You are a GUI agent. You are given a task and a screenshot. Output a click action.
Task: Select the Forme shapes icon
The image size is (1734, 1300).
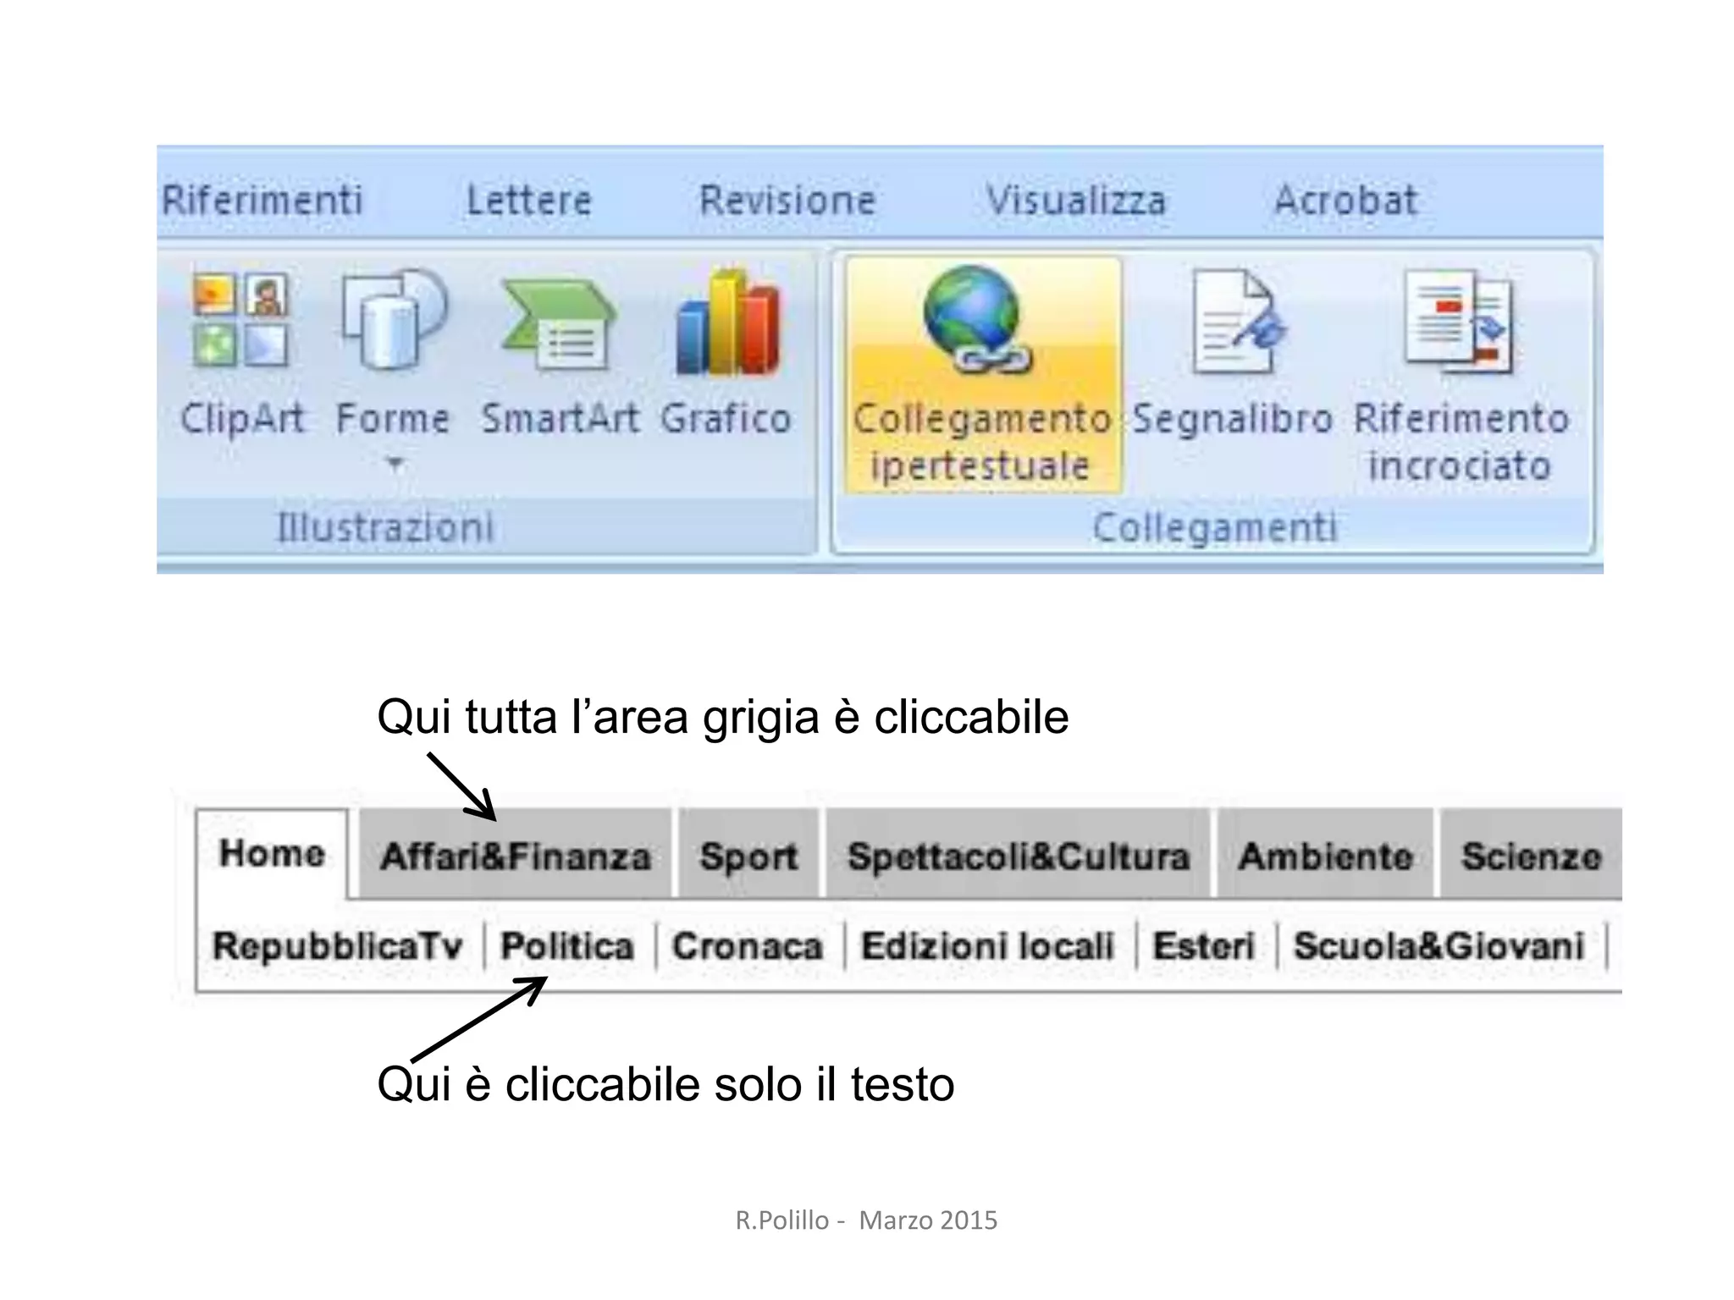pyautogui.click(x=393, y=322)
